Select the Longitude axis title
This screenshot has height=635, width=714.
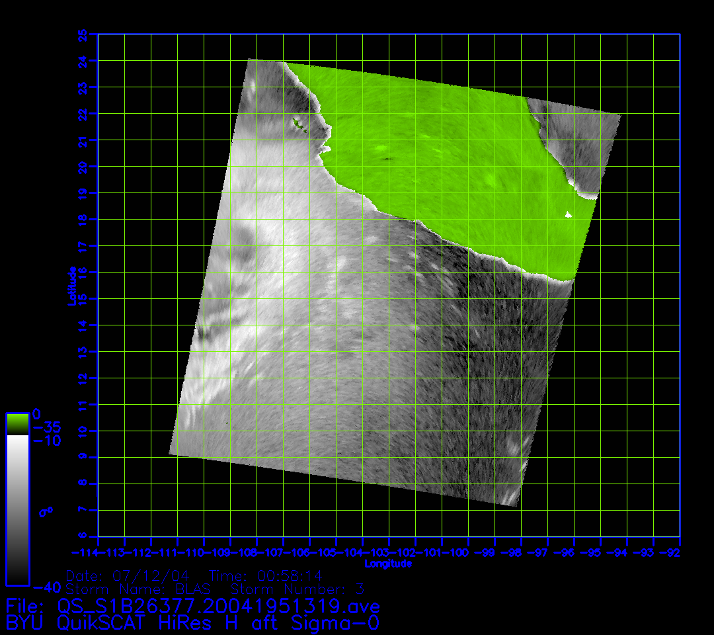(388, 564)
